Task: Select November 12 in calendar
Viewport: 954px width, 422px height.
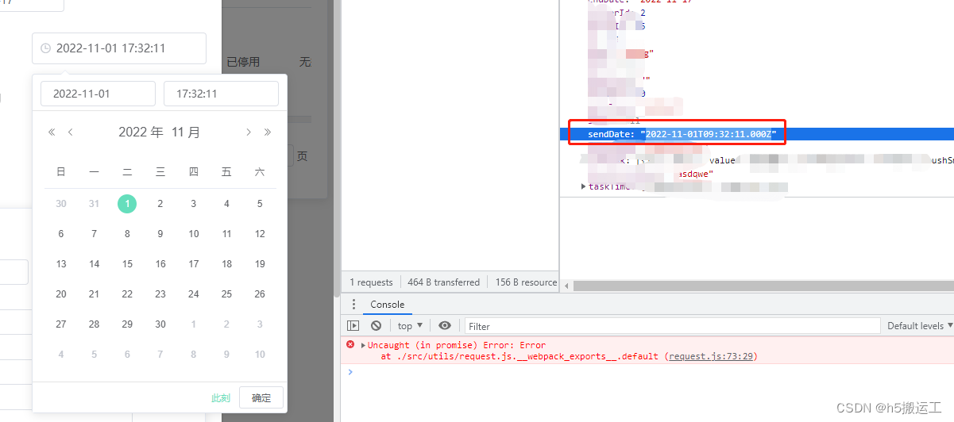Action: [260, 234]
